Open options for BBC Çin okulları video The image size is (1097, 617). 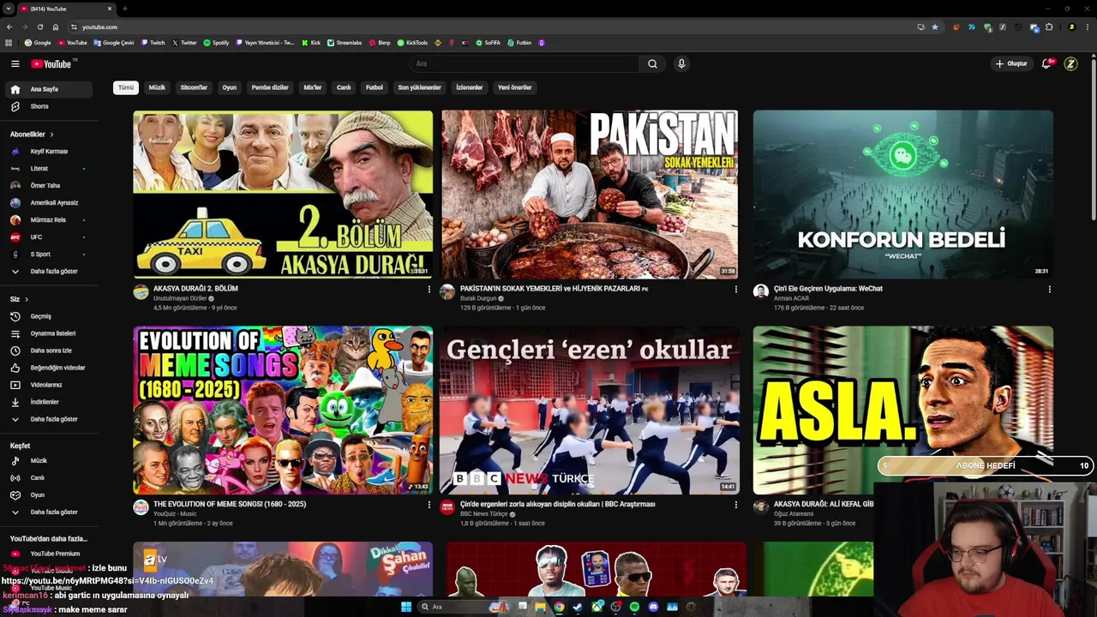click(735, 505)
